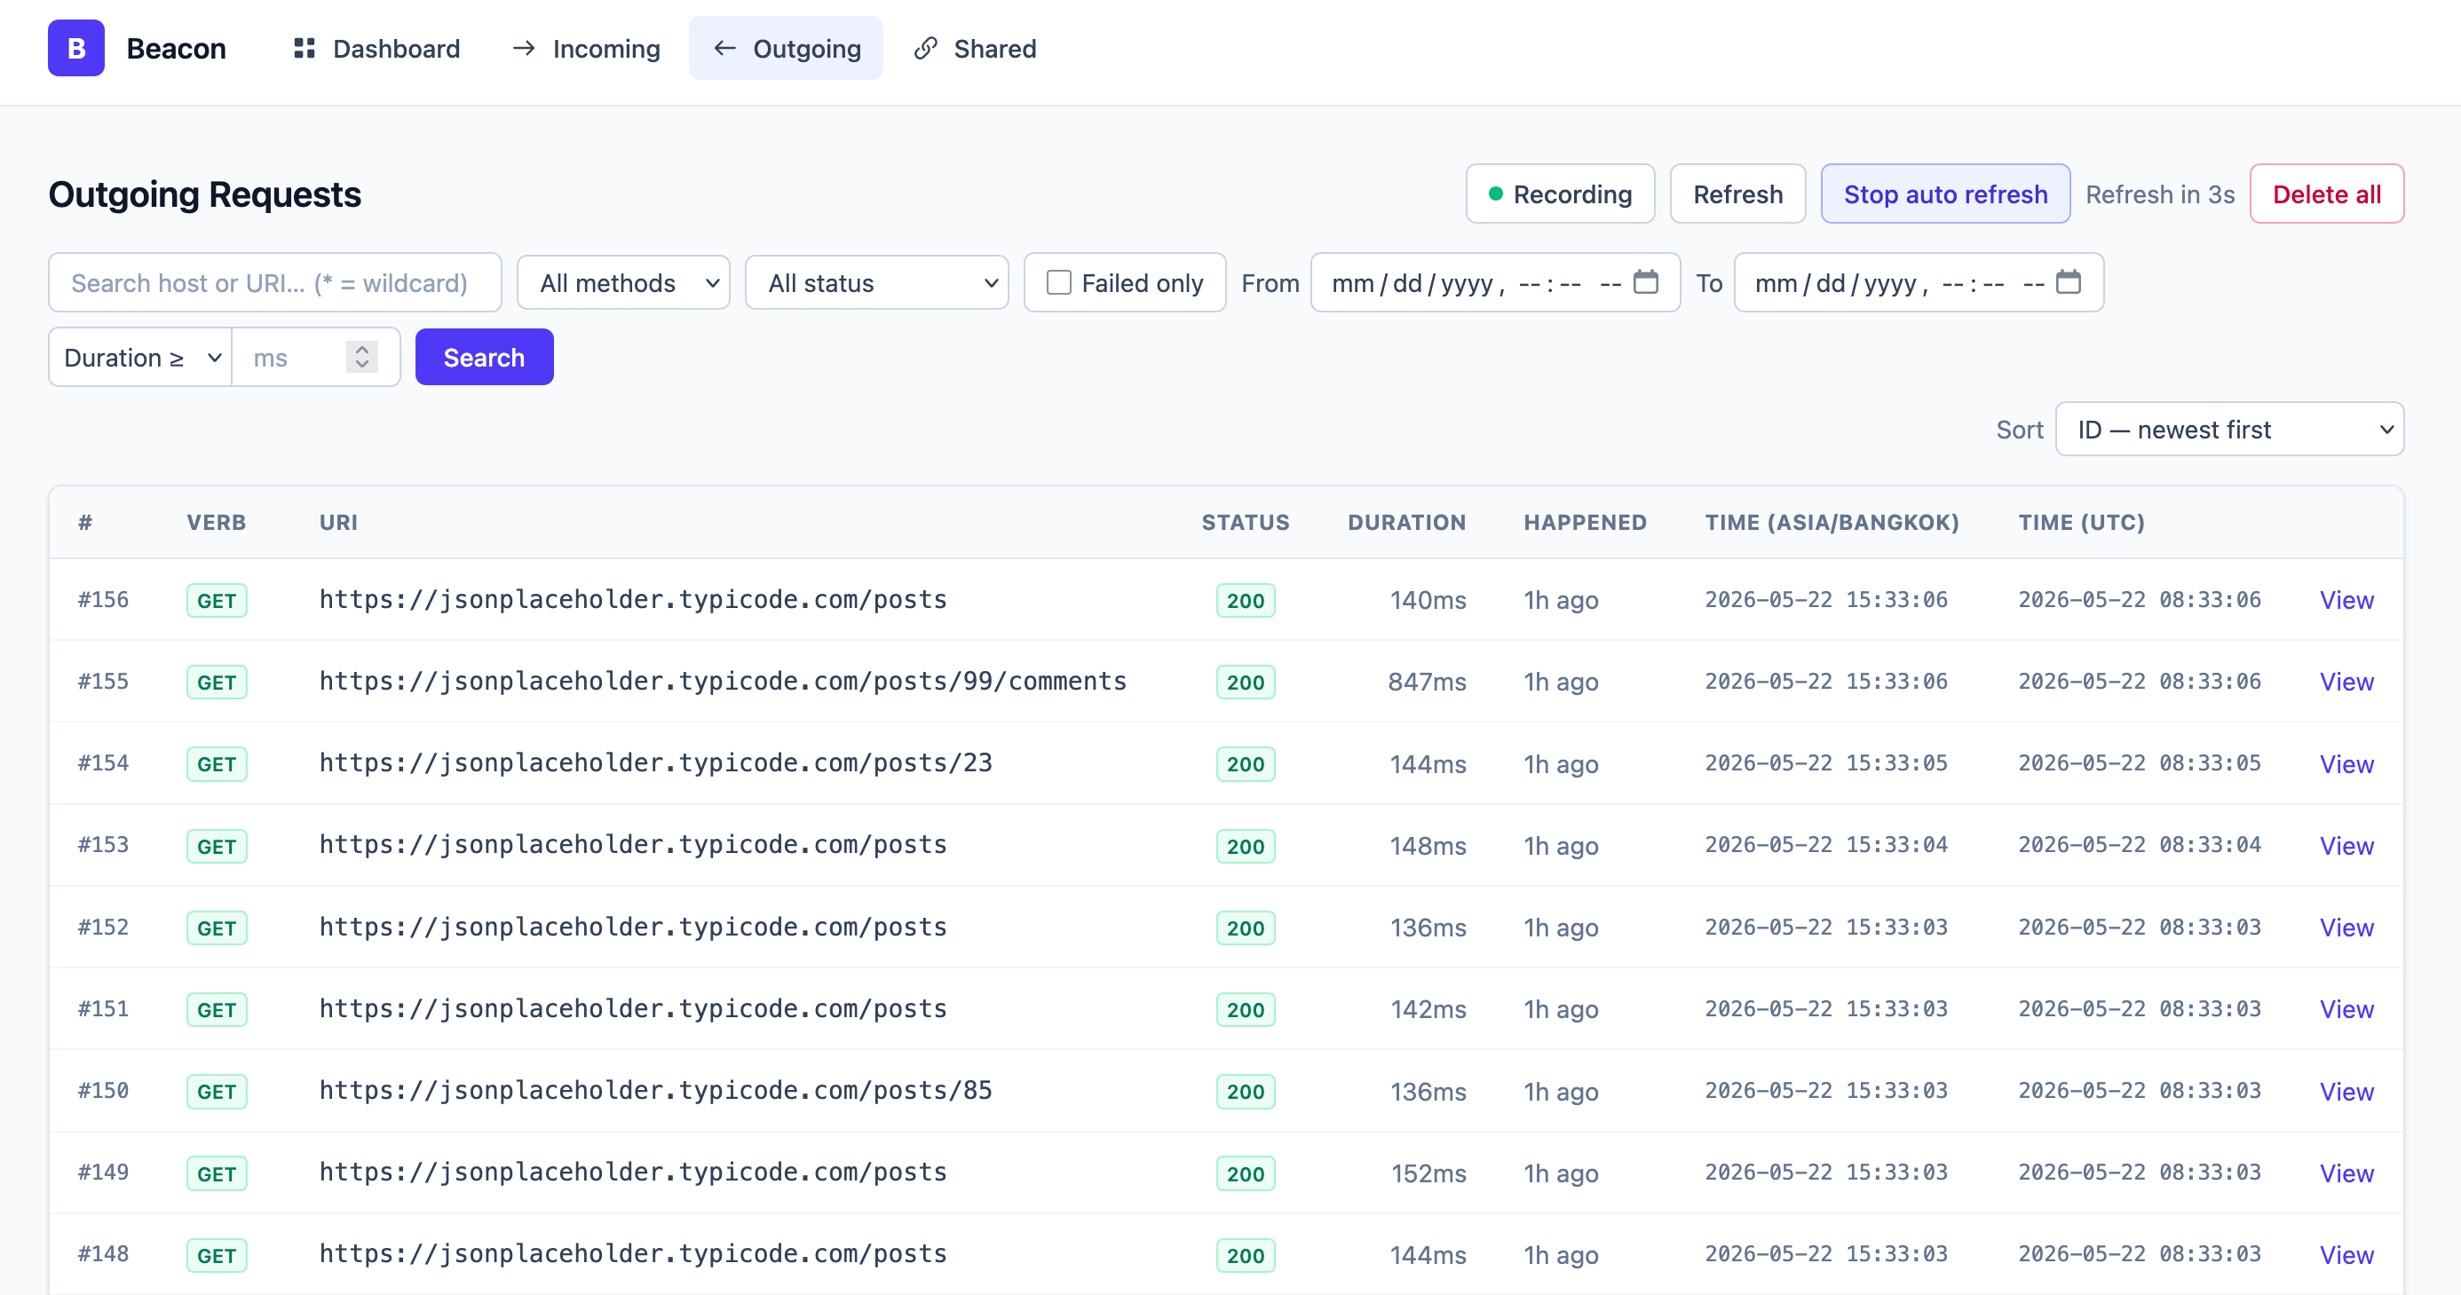
Task: Click the HAPPENED column header
Action: tap(1584, 523)
